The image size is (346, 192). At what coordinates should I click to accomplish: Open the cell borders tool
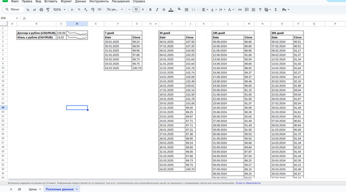click(186, 10)
